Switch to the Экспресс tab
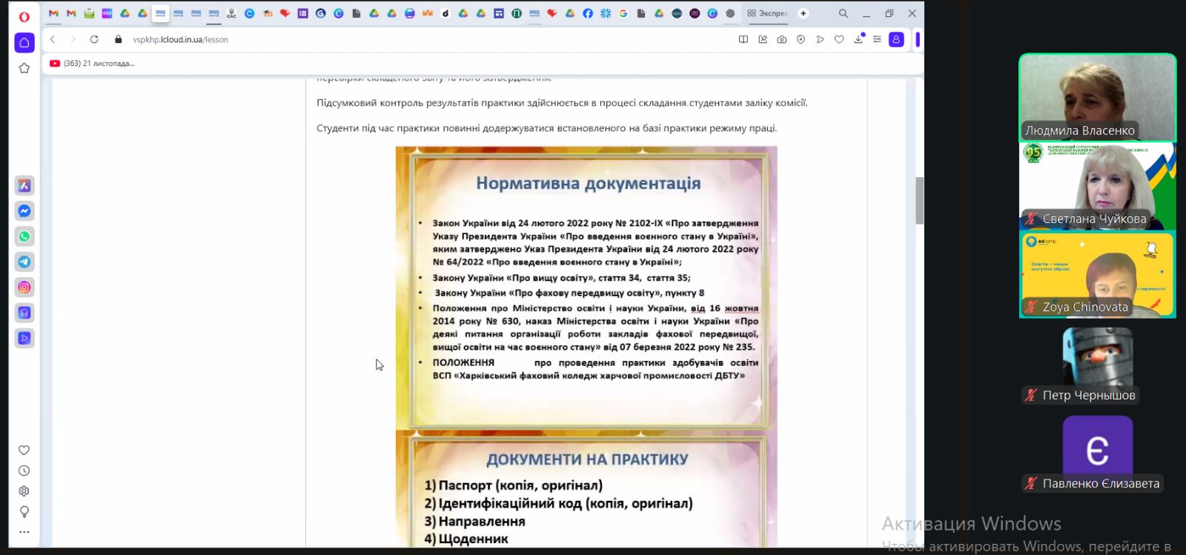The height and width of the screenshot is (555, 1186). click(768, 13)
